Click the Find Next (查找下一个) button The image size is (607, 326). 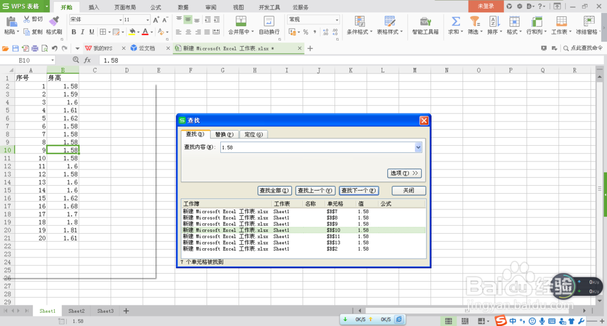[359, 191]
